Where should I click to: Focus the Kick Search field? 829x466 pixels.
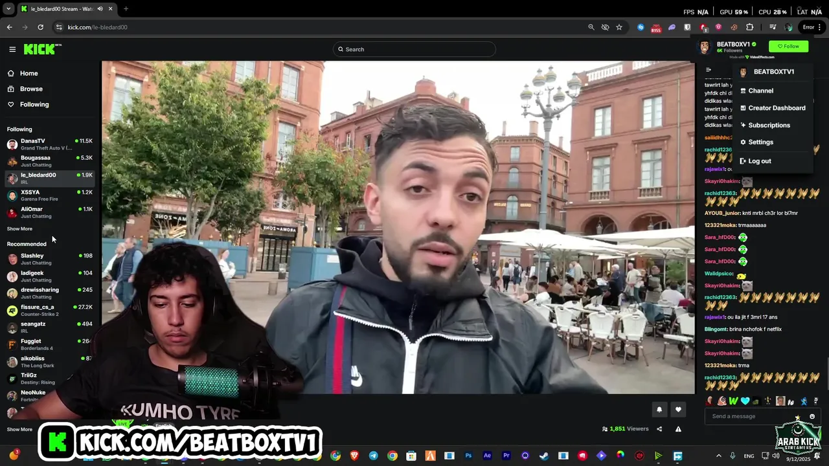pyautogui.click(x=414, y=49)
